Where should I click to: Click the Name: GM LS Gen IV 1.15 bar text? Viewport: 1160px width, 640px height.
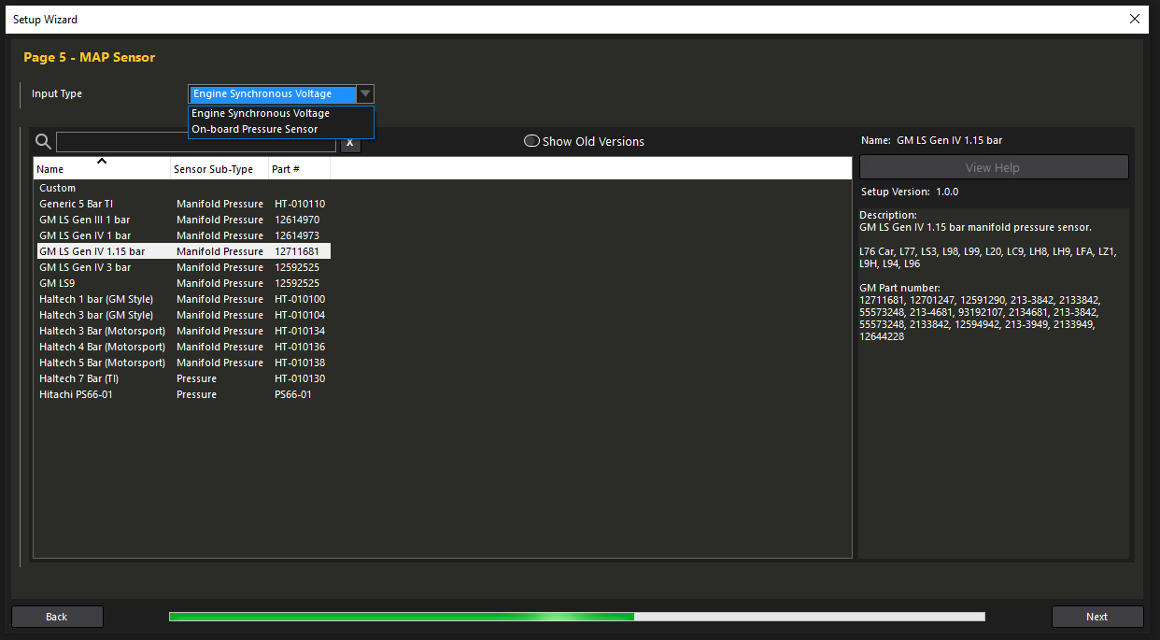click(x=932, y=140)
